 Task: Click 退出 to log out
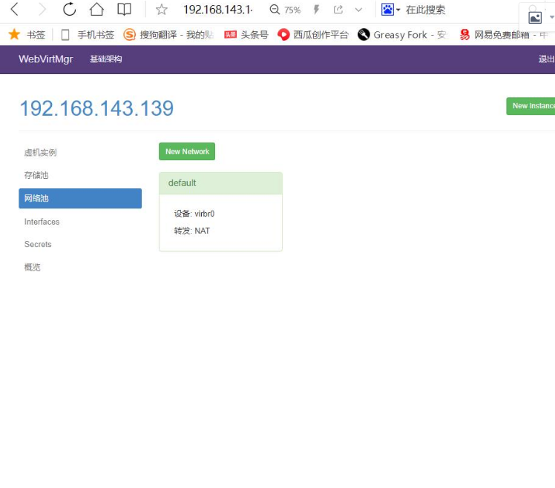click(x=547, y=59)
